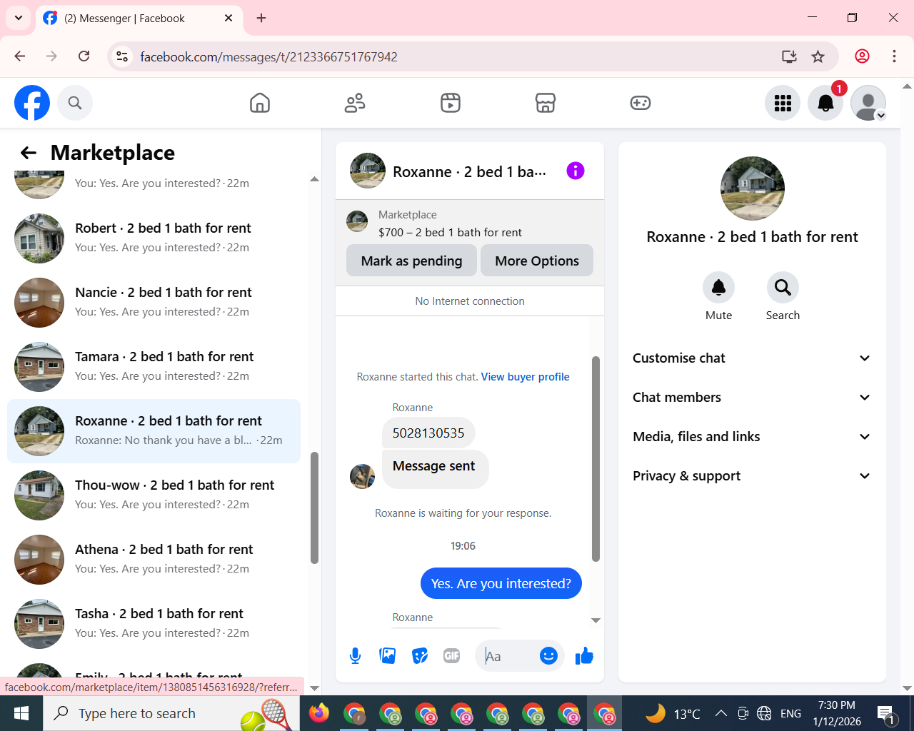Expand Media, files and links section
This screenshot has height=731, width=914.
coord(752,437)
